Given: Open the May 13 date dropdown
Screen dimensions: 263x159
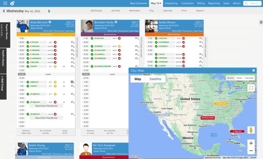Looking at the screenshot, I should point(156,3).
